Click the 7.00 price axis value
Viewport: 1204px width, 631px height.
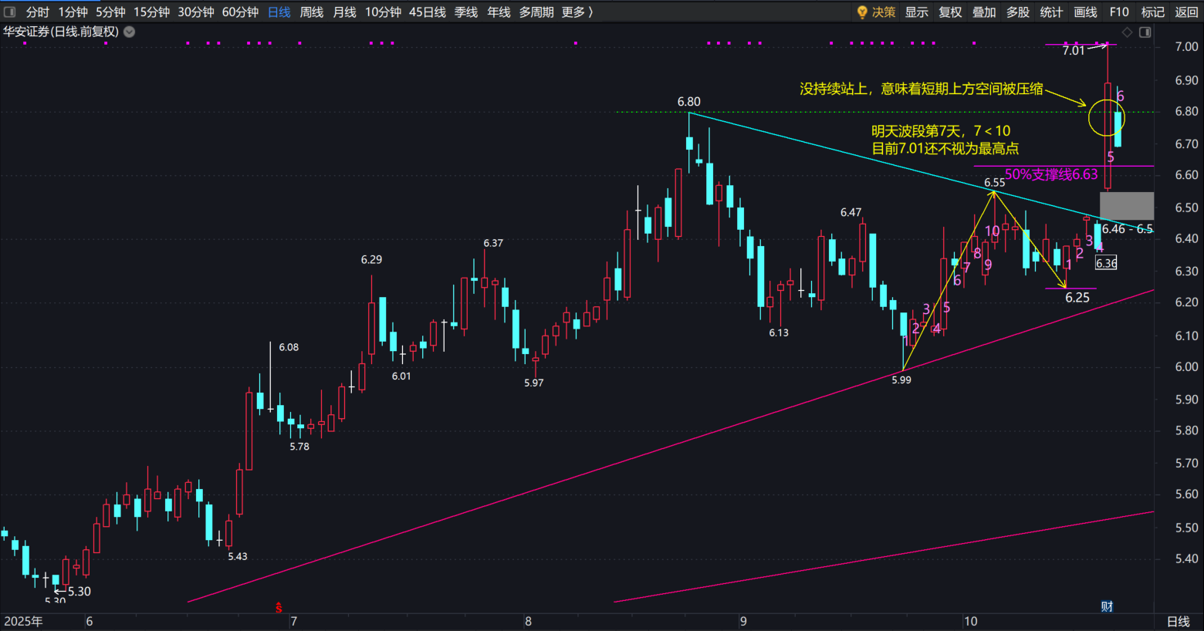1186,47
